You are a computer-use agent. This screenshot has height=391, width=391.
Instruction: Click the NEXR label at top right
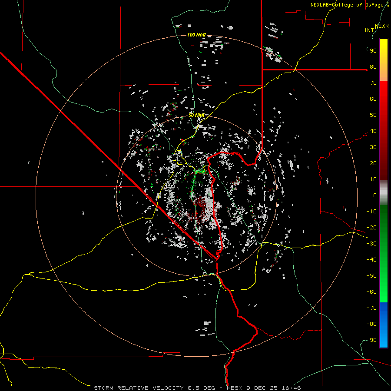click(x=381, y=26)
